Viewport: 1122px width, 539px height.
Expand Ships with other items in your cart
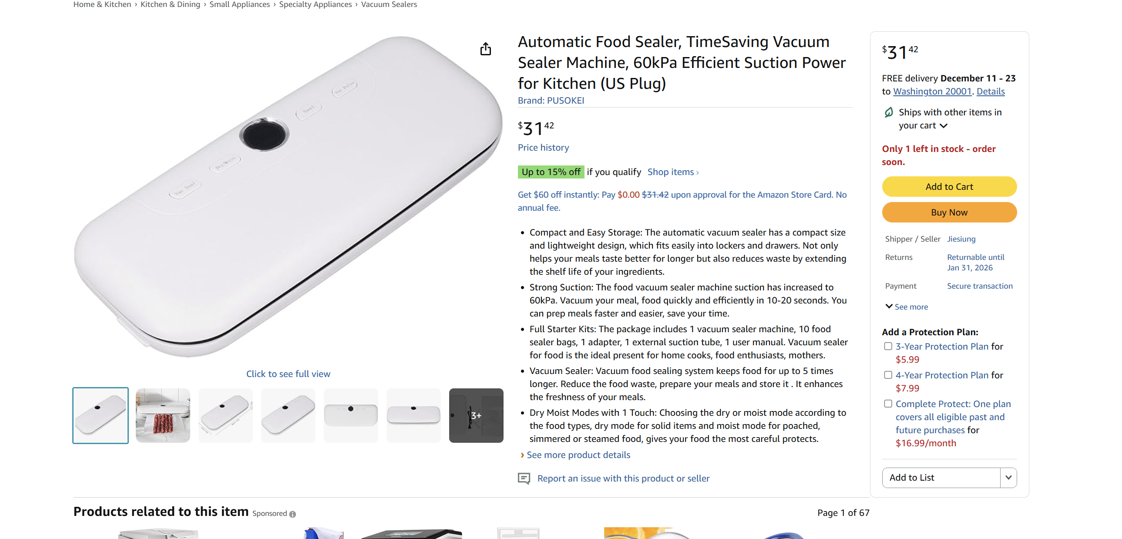[x=944, y=125]
